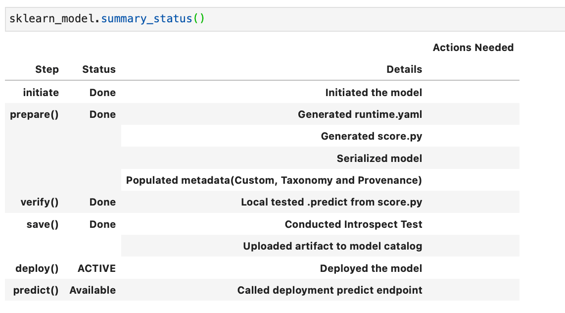The width and height of the screenshot is (565, 313).
Task: Click the Actions Needed column header
Action: tap(473, 48)
